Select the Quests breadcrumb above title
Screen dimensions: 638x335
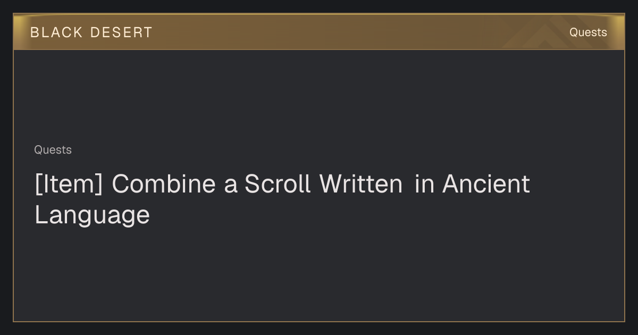(x=53, y=150)
